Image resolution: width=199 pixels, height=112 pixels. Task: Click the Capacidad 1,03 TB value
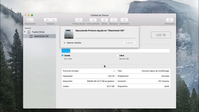(111, 76)
